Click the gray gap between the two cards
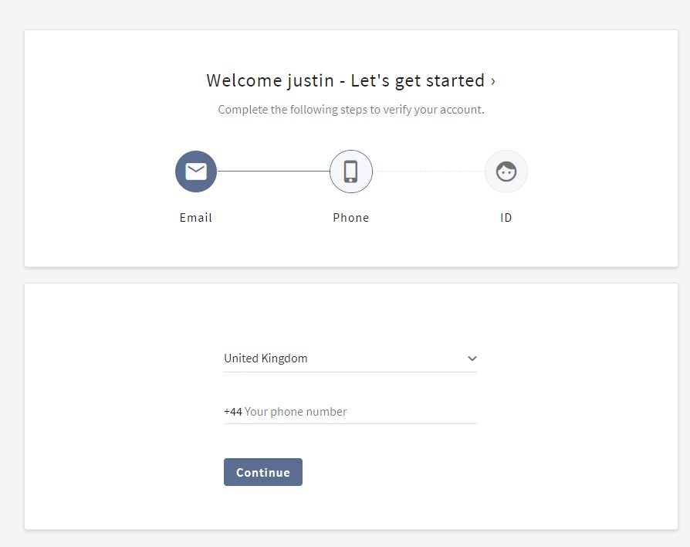Image resolution: width=690 pixels, height=547 pixels. point(351,276)
